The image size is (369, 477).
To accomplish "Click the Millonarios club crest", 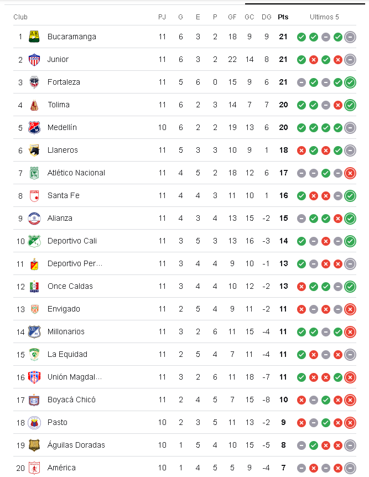I will click(x=34, y=331).
